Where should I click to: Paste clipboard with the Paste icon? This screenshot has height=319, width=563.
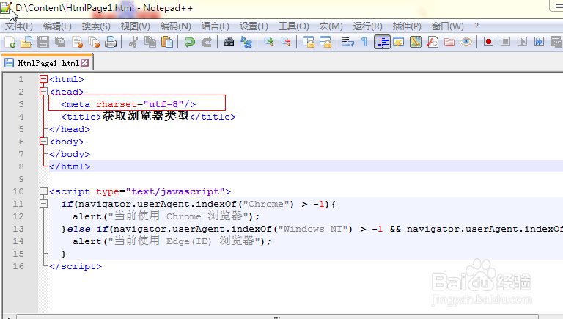click(167, 42)
